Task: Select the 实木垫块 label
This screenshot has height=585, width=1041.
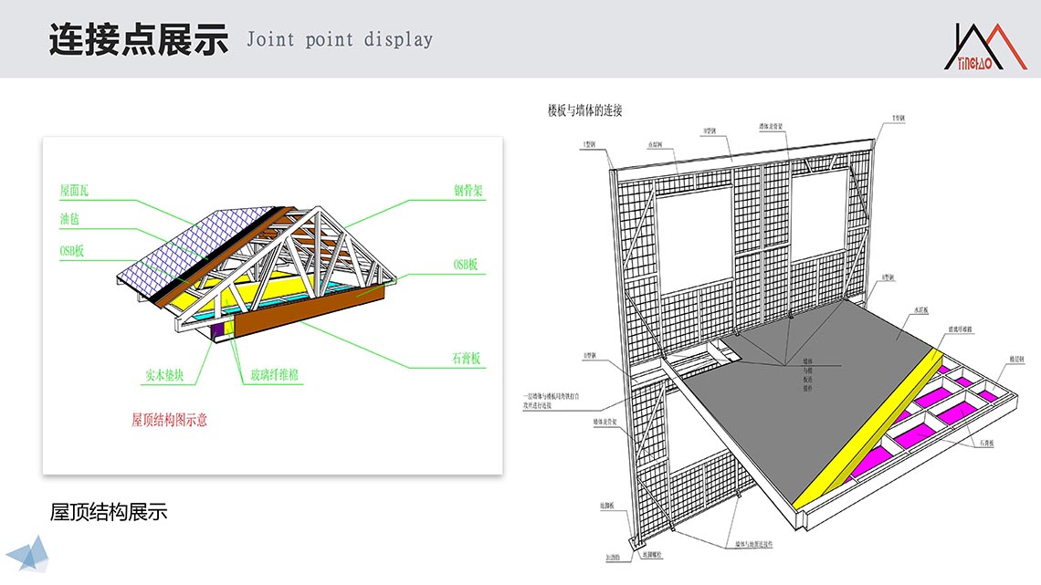Action: pos(165,374)
